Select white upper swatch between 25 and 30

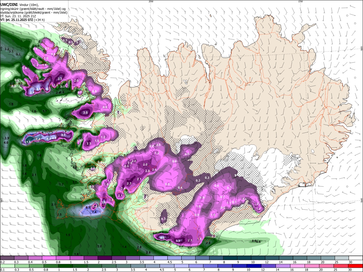click(342, 258)
